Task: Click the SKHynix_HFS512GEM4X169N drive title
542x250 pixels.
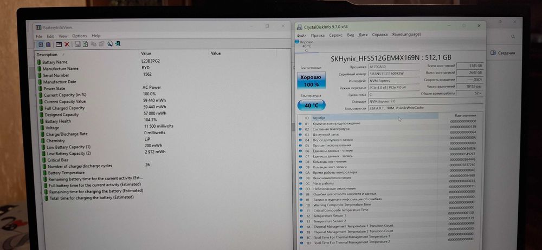Action: 391,58
